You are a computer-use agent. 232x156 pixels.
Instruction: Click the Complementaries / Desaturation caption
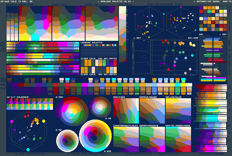pos(152,154)
